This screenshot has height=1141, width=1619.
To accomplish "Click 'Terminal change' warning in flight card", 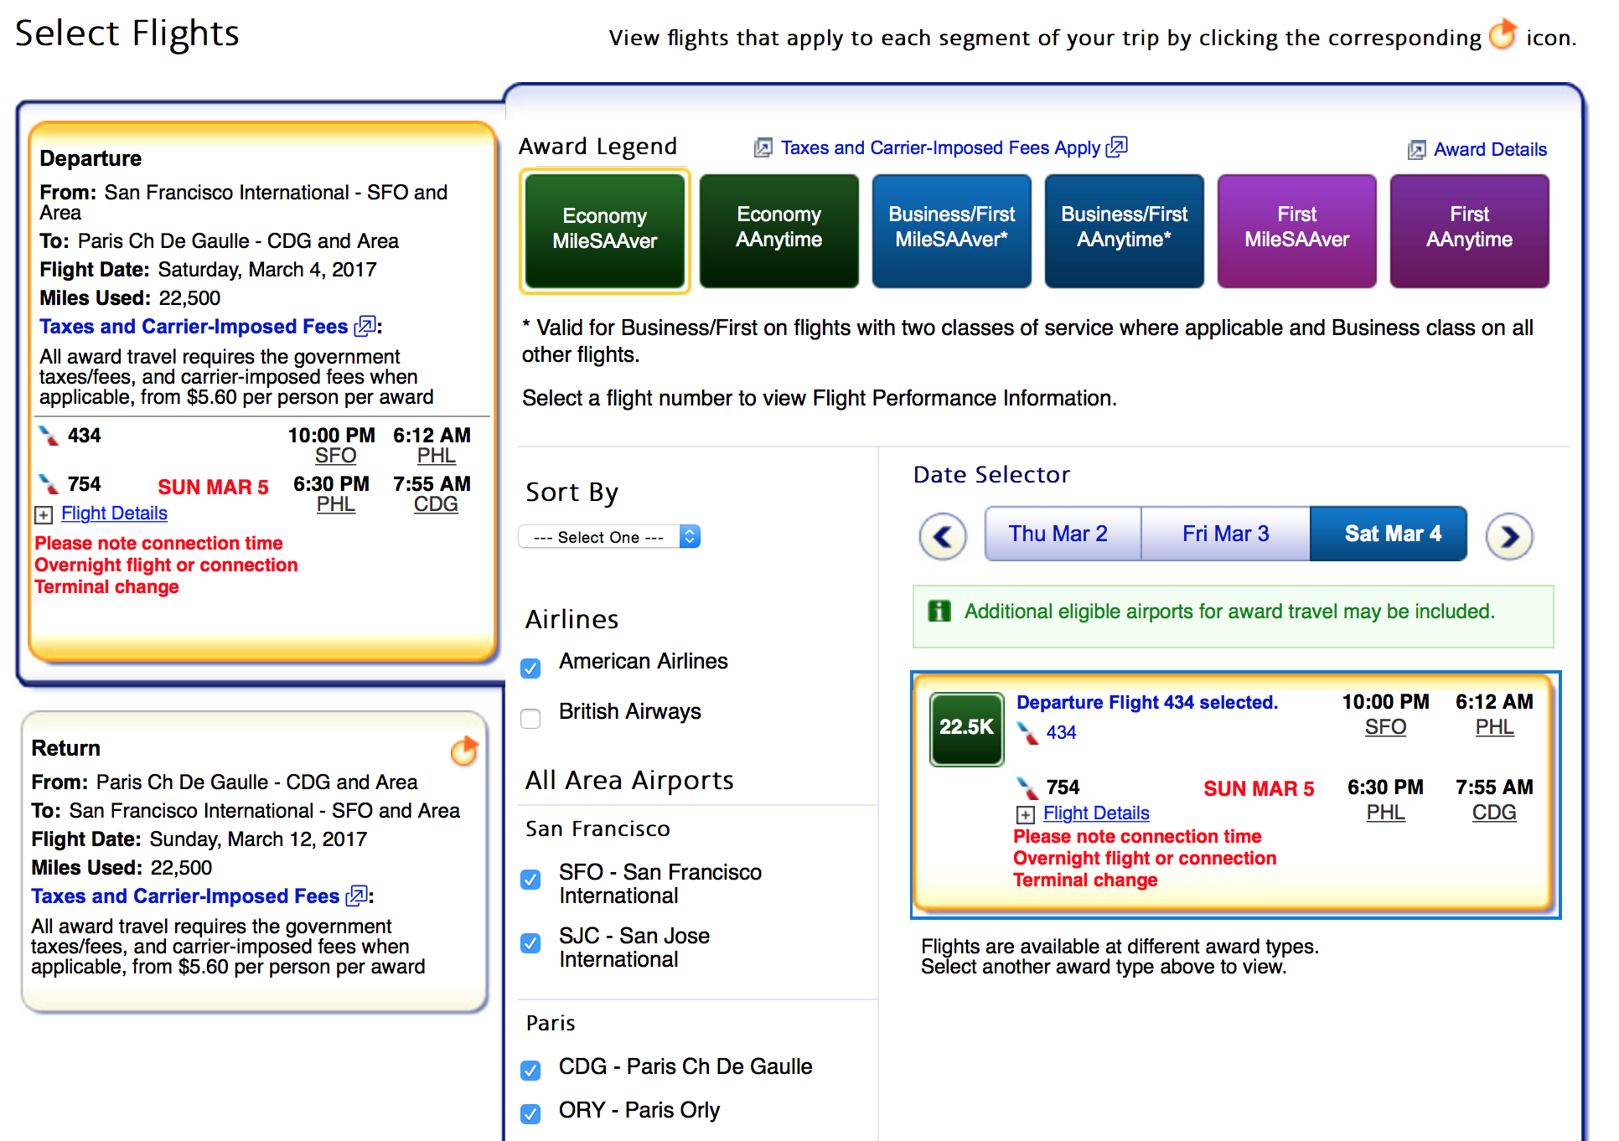I will (1085, 880).
